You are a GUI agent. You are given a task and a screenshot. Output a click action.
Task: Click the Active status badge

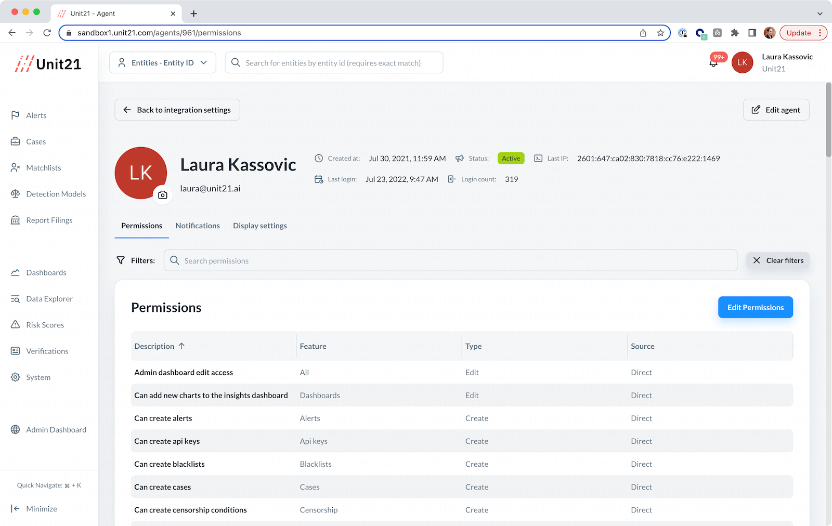click(x=511, y=159)
